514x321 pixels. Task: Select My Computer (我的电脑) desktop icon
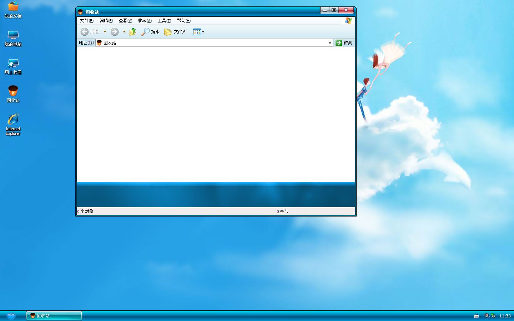[13, 38]
